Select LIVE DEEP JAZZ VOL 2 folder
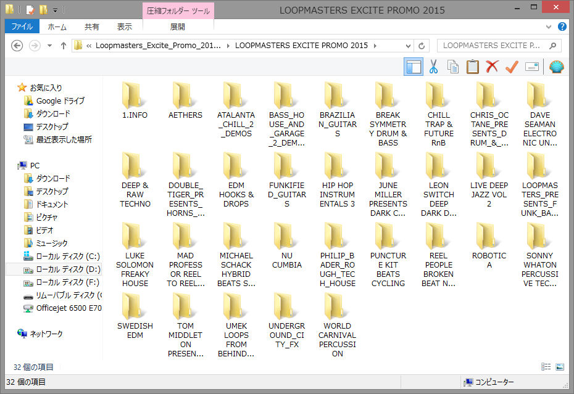This screenshot has width=574, height=394. coord(489,179)
